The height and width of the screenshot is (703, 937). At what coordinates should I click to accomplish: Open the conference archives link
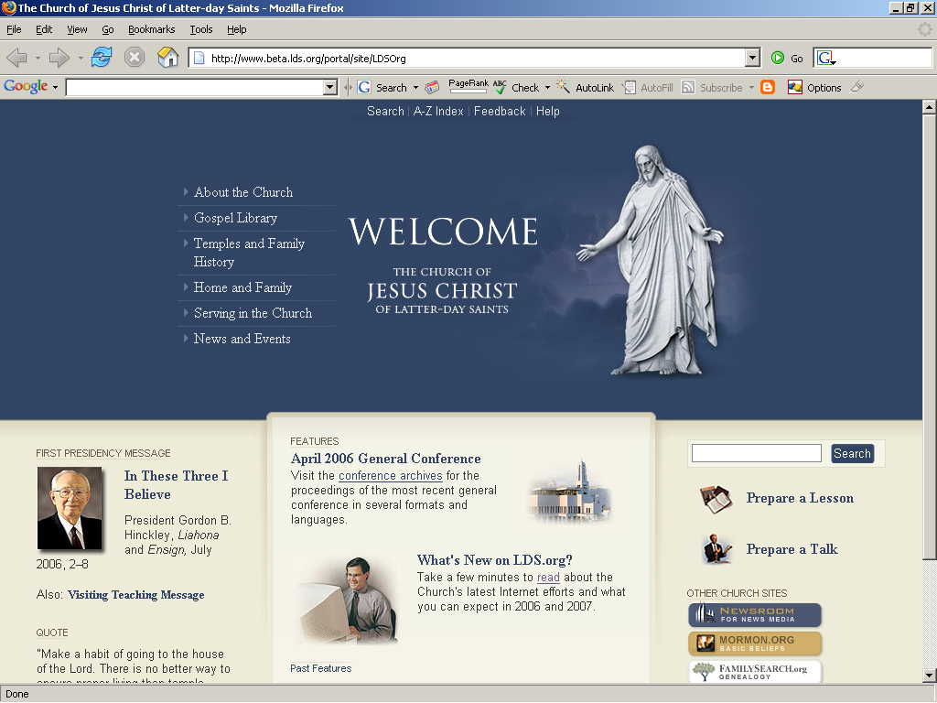click(390, 476)
